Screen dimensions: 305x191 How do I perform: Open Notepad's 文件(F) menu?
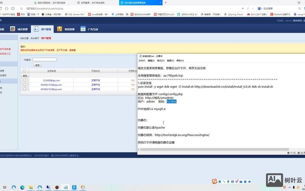tap(142, 60)
